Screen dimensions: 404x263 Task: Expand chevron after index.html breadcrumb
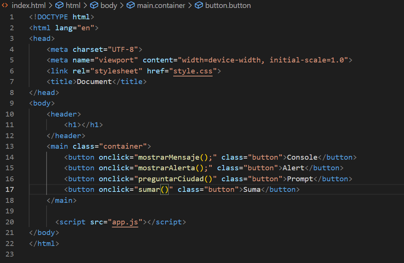point(50,5)
